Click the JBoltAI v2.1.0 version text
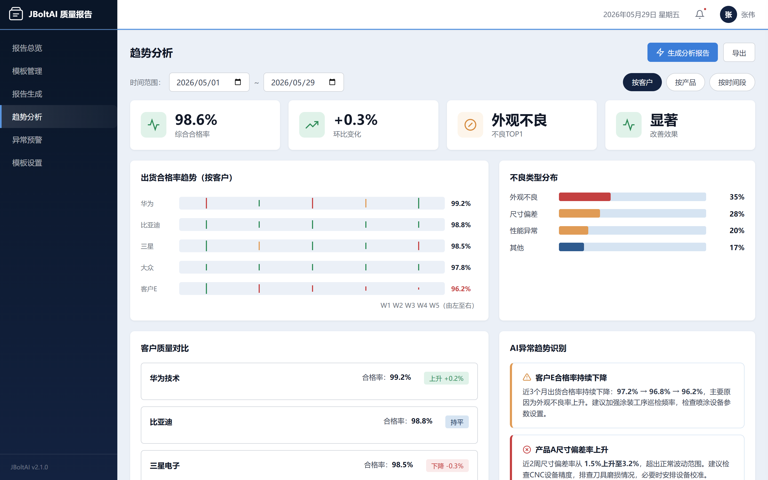The width and height of the screenshot is (768, 480). pyautogui.click(x=29, y=467)
